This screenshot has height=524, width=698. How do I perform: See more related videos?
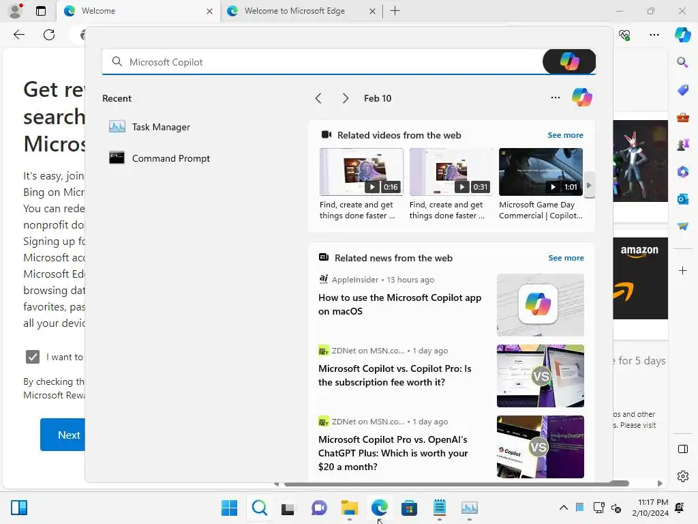(x=565, y=135)
